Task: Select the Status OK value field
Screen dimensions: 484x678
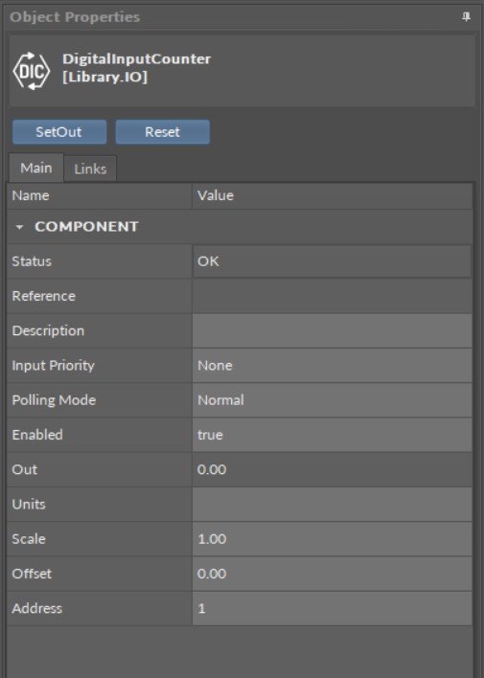Action: pos(332,261)
